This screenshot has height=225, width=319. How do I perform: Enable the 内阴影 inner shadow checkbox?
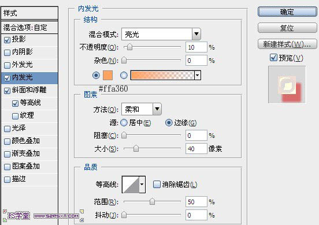(7, 52)
